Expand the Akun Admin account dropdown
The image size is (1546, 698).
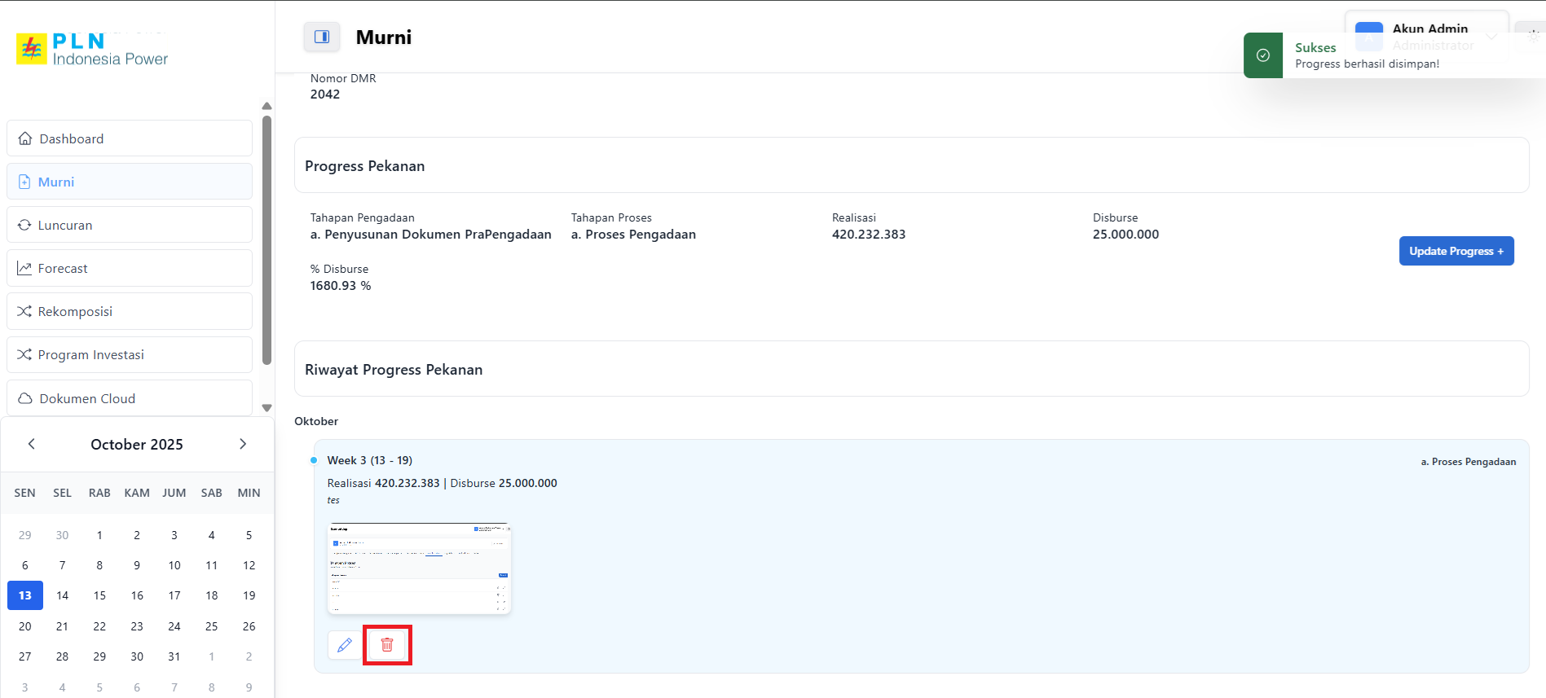point(1491,37)
